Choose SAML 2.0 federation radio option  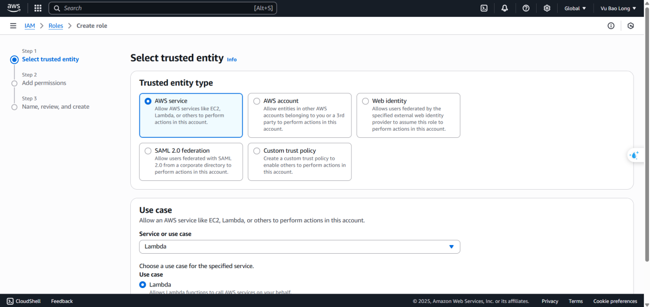pyautogui.click(x=148, y=151)
